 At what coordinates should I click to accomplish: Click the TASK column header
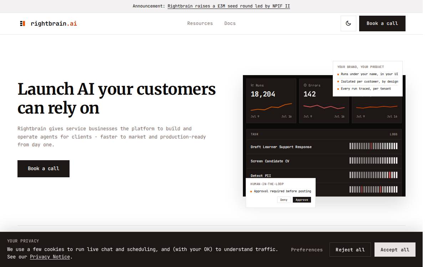(255, 134)
